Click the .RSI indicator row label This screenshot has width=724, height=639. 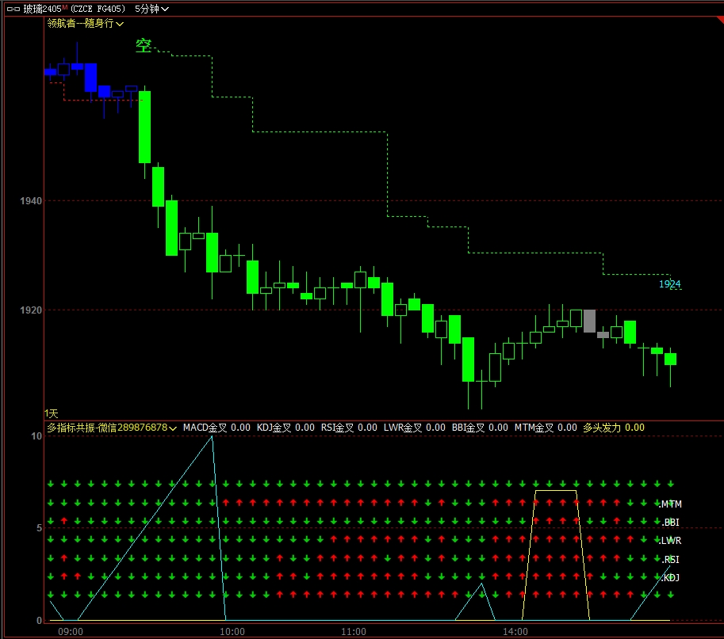[670, 559]
